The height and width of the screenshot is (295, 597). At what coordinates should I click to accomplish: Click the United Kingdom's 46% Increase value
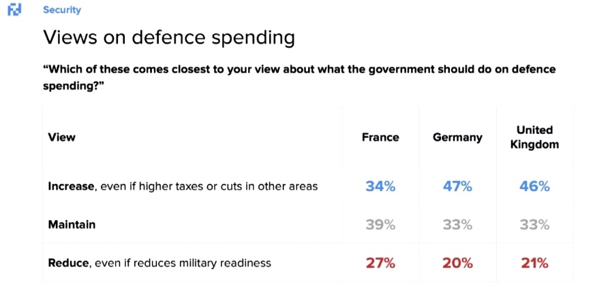tap(535, 186)
